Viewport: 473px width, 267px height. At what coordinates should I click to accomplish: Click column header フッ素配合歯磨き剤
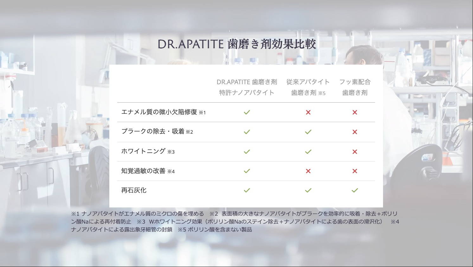point(355,87)
